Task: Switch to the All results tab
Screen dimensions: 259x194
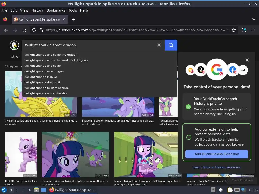Action: 15,57
